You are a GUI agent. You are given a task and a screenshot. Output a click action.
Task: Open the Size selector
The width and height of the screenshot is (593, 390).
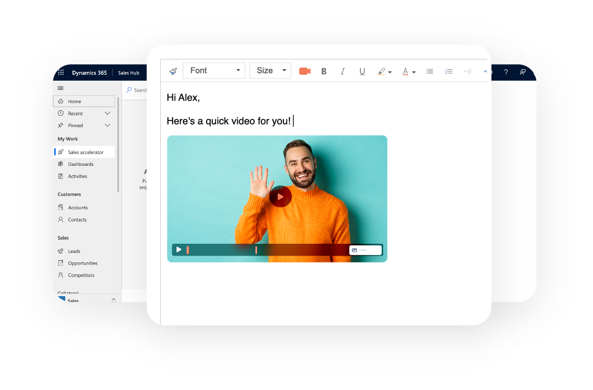(x=270, y=71)
